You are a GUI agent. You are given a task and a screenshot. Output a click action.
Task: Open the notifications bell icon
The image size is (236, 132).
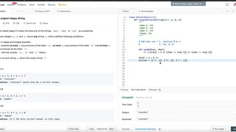pyautogui.click(x=235, y=5)
